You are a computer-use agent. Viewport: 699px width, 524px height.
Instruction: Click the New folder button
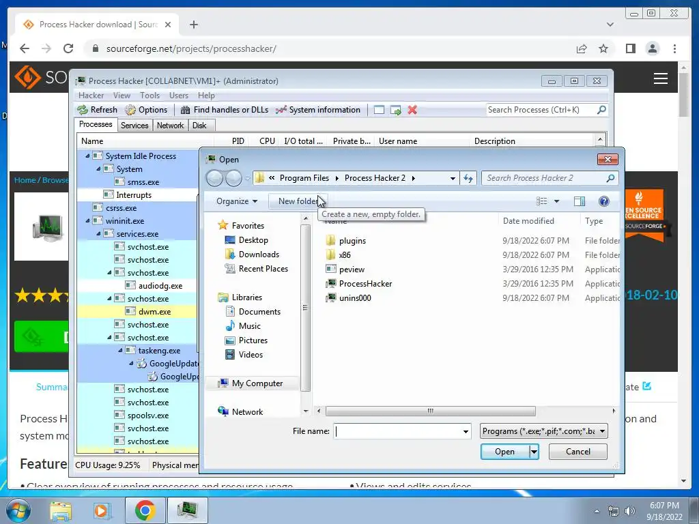tap(298, 201)
